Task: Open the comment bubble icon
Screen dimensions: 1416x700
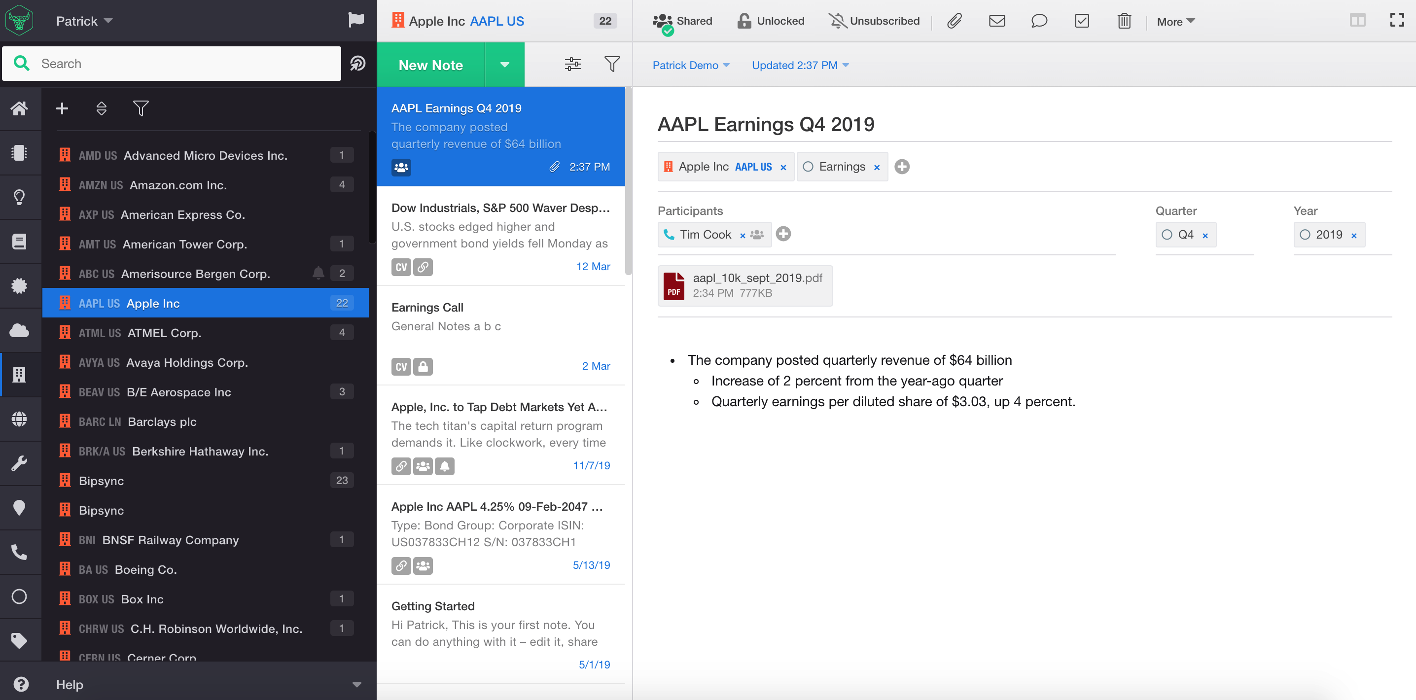Action: click(1039, 21)
